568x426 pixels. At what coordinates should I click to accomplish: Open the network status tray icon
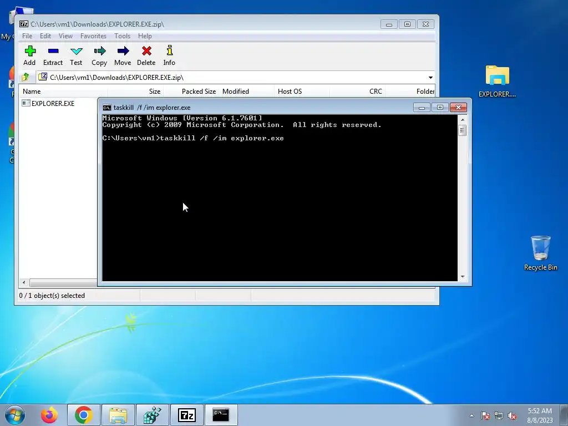[x=499, y=415]
